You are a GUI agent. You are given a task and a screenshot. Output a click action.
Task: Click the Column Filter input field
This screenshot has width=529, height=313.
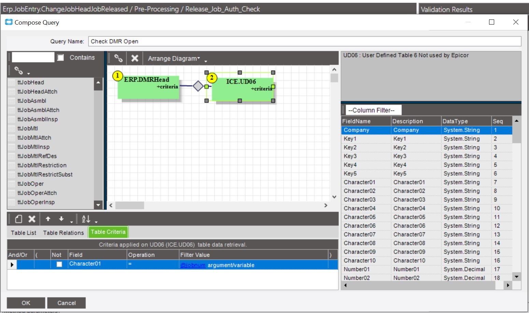point(374,110)
